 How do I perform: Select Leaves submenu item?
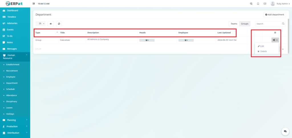pyautogui.click(x=9, y=108)
